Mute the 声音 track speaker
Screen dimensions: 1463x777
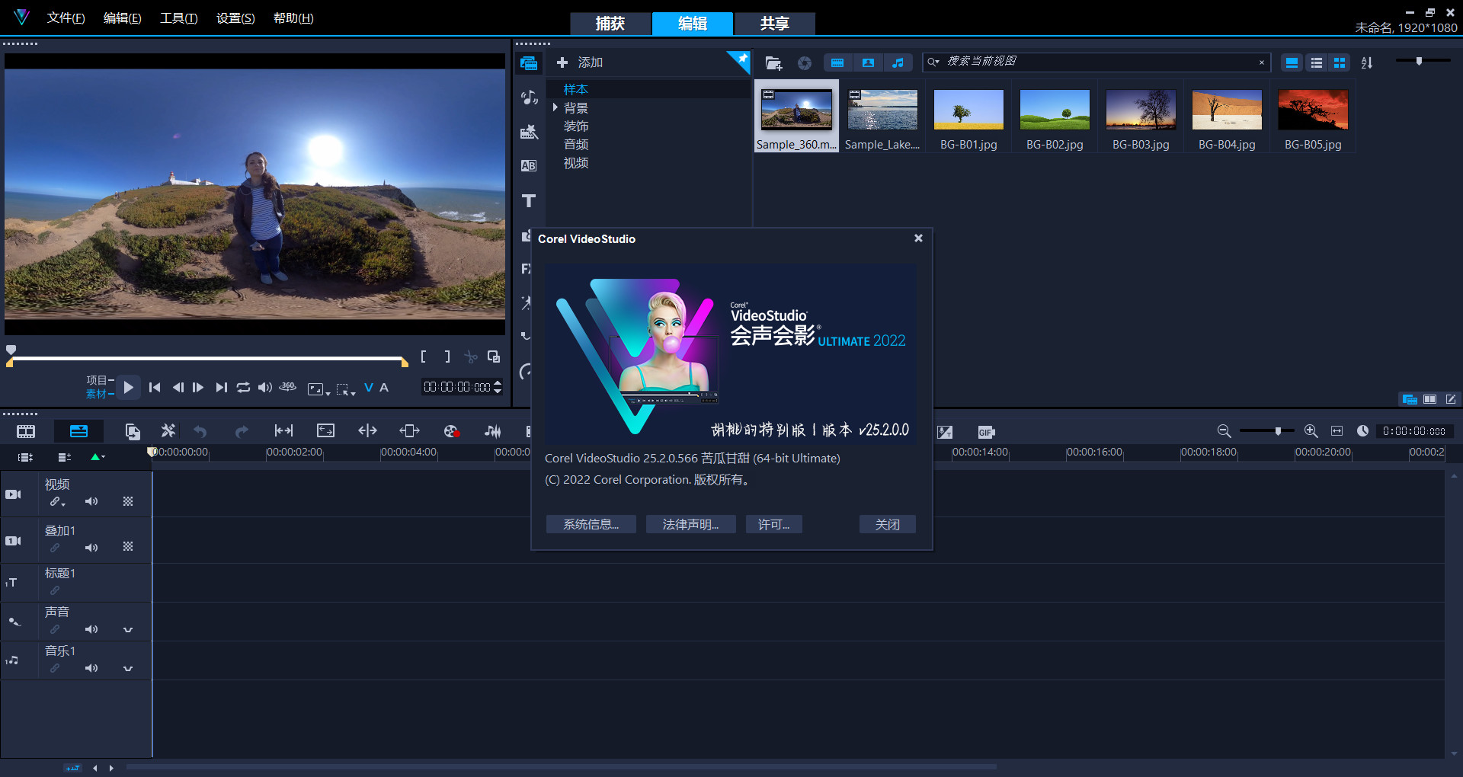tap(91, 629)
